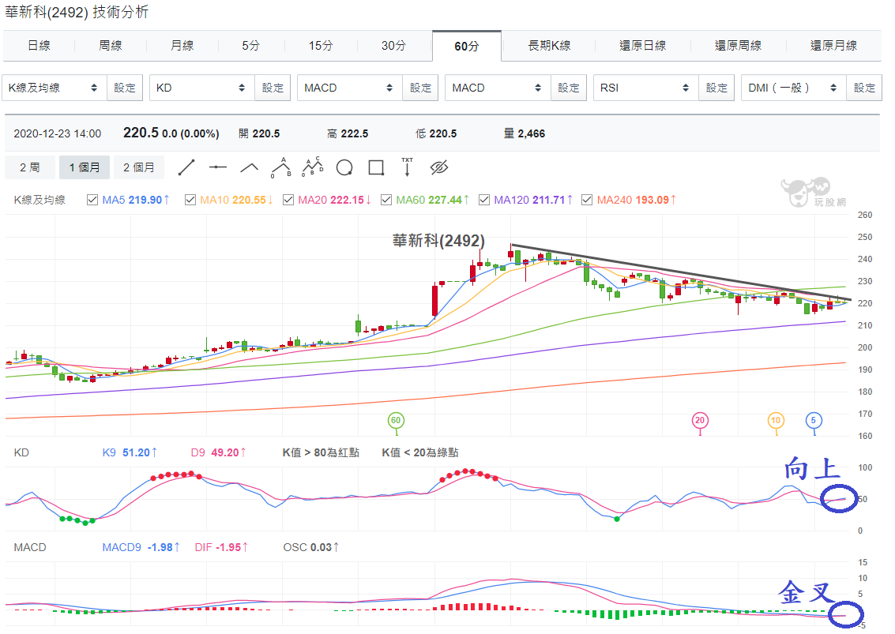
Task: Switch to the 月線 tab
Action: pos(182,46)
